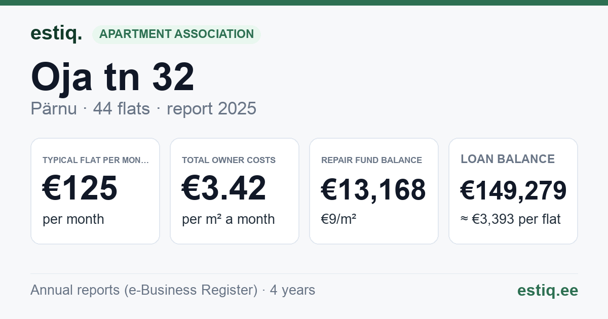The width and height of the screenshot is (608, 319).
Task: Click the €149,279 value
Action: coord(513,191)
